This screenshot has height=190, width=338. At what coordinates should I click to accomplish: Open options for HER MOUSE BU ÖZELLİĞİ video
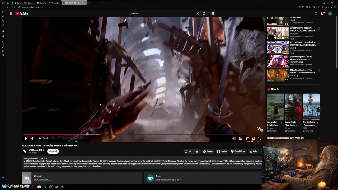pos(319,28)
